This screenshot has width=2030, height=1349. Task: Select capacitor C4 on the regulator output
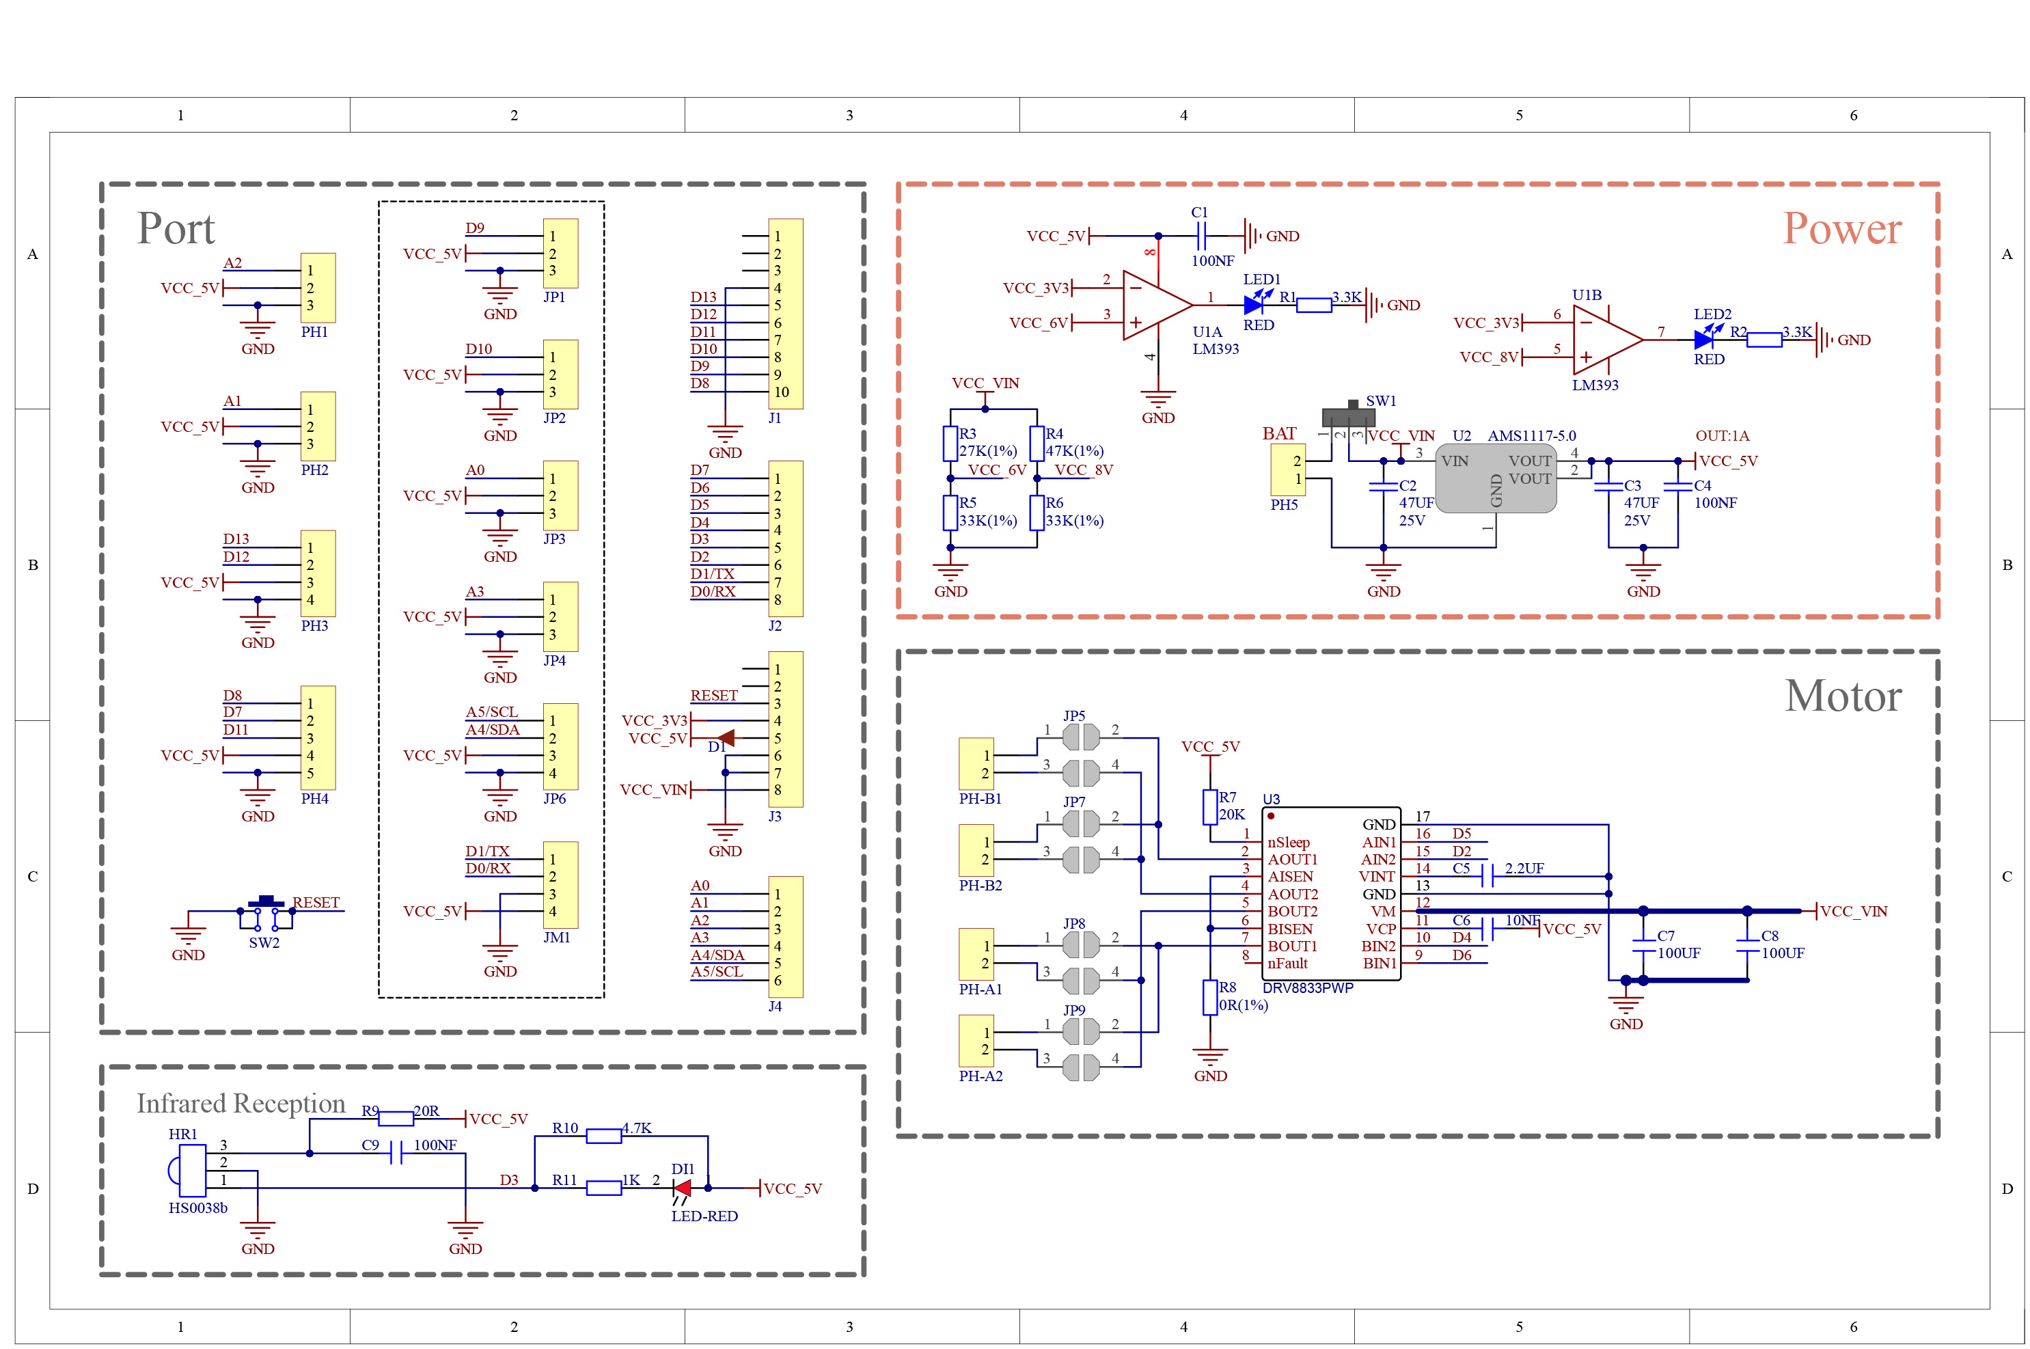[x=1677, y=487]
